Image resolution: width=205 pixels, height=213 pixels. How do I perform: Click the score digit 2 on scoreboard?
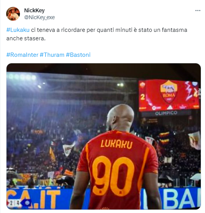[x=143, y=97]
